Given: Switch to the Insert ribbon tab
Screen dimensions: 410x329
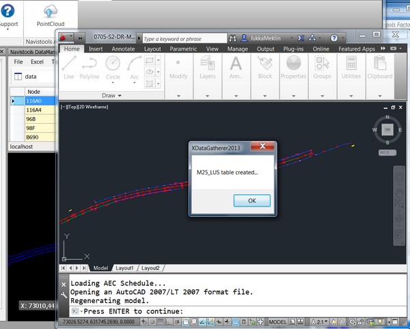Looking at the screenshot, I should (96, 49).
